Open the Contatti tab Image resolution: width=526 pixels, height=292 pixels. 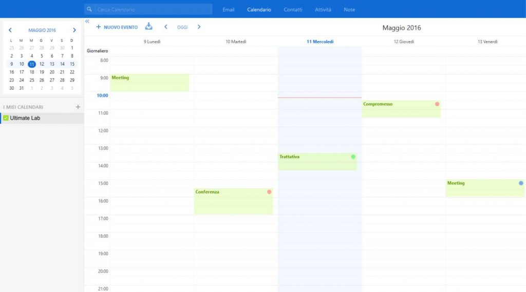293,10
